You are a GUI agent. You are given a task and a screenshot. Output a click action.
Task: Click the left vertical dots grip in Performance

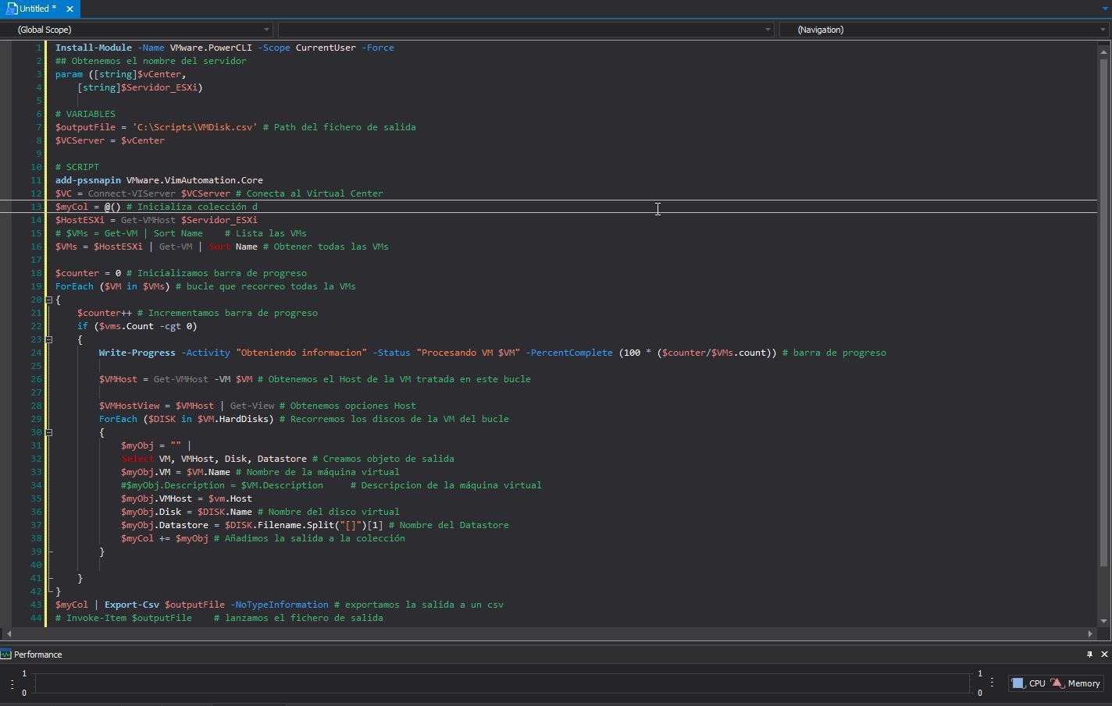point(12,683)
